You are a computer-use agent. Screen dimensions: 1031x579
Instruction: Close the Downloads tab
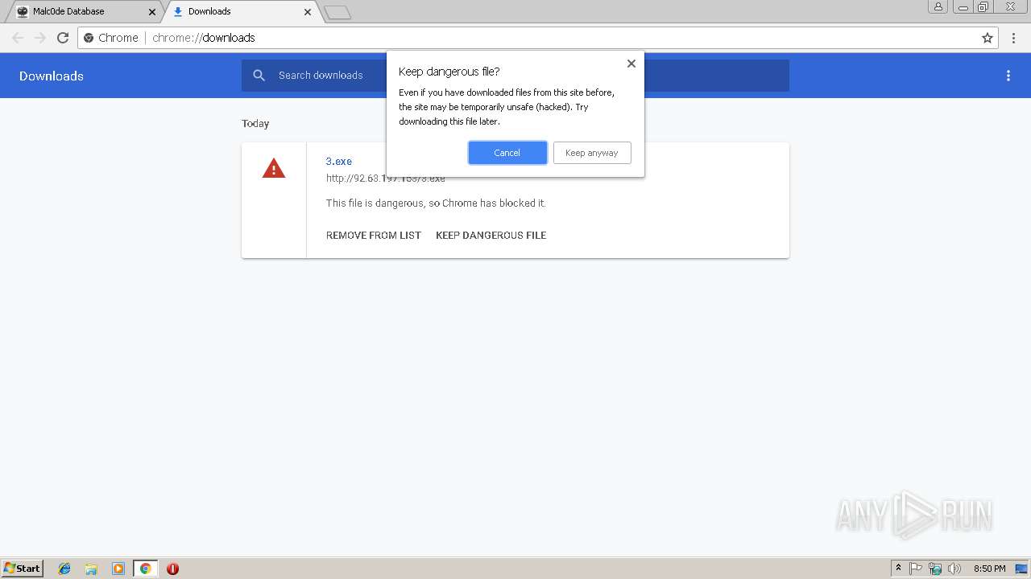click(x=308, y=12)
